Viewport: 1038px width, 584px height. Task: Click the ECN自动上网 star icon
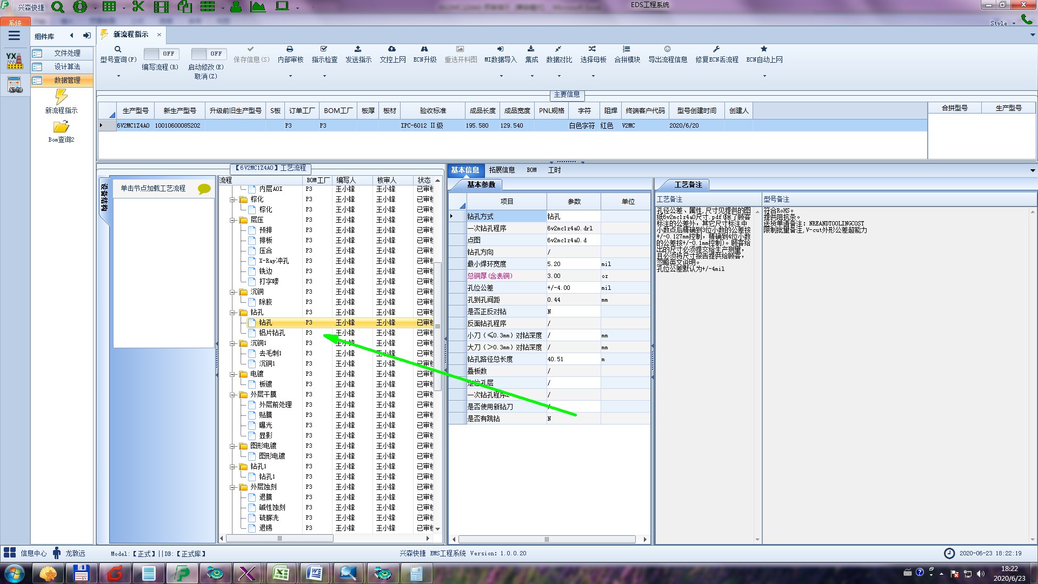tap(763, 49)
